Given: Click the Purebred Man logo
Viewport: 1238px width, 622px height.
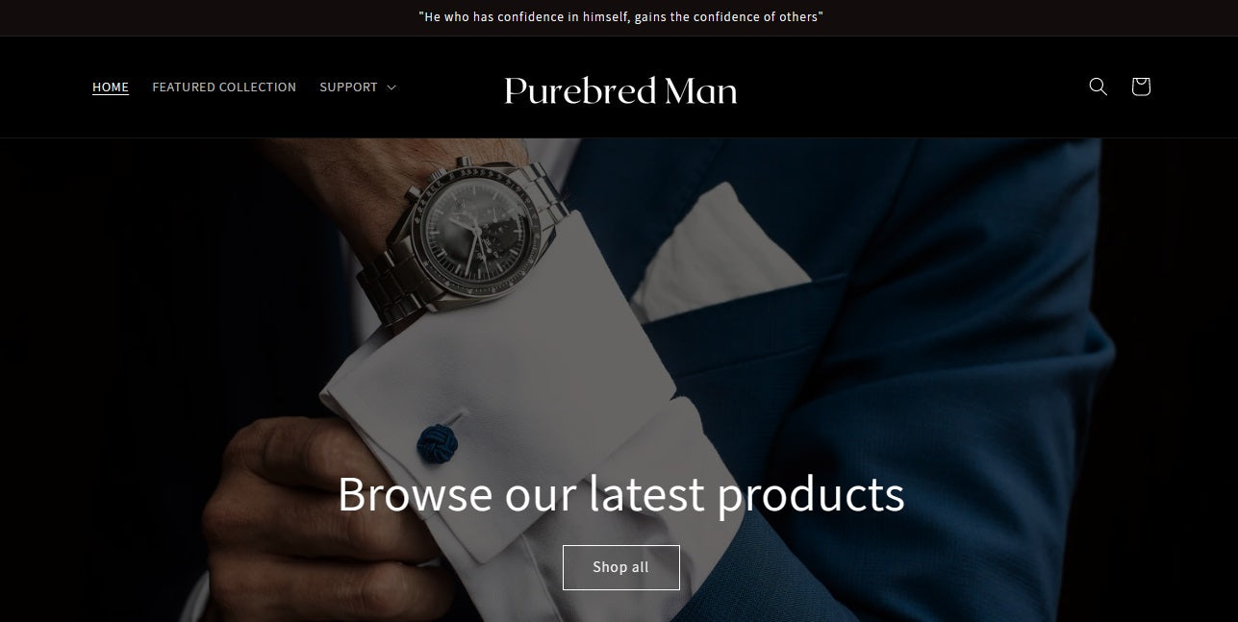Looking at the screenshot, I should 620,90.
